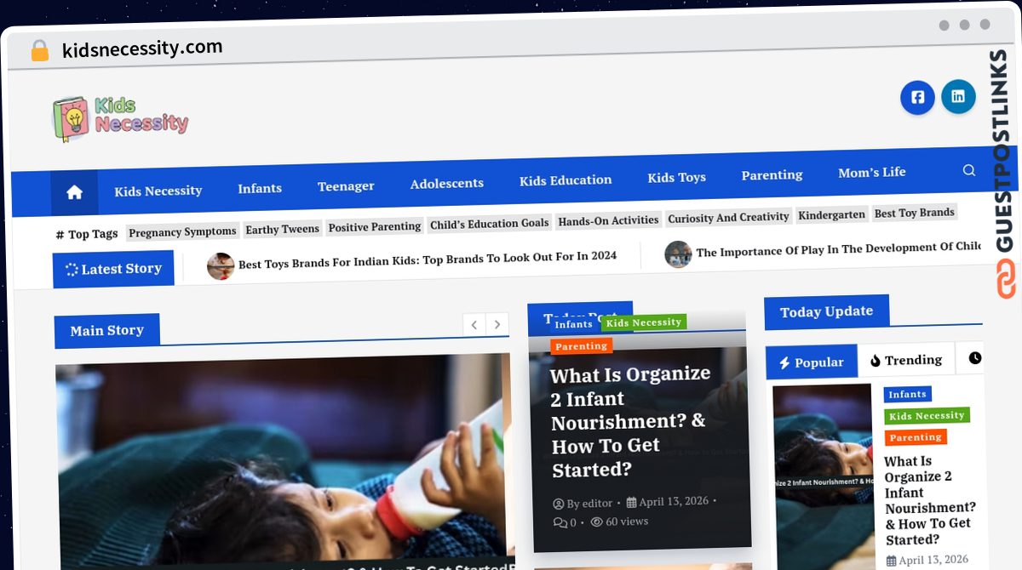
Task: Click the comments count on featured post
Action: tap(566, 522)
